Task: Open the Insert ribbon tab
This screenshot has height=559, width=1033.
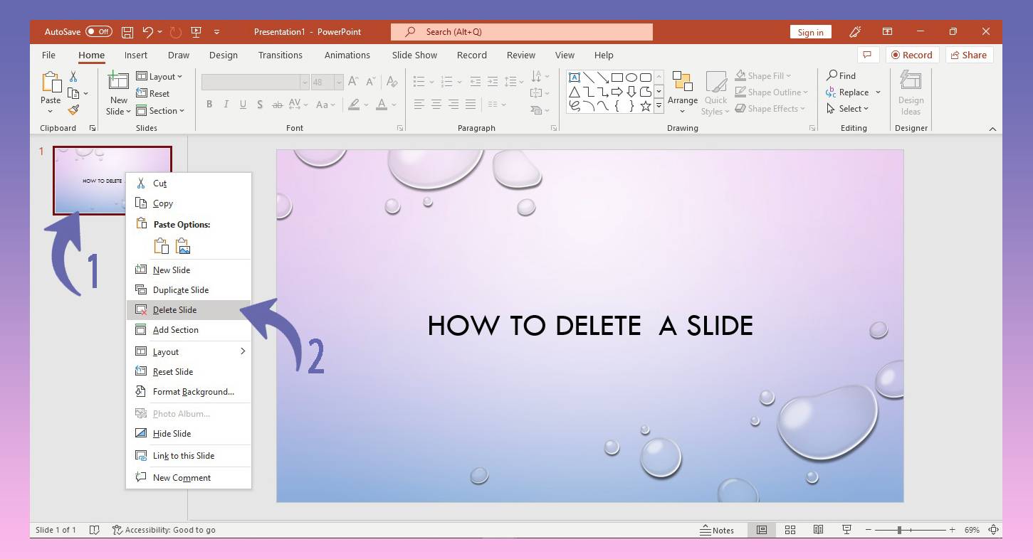Action: coord(136,55)
